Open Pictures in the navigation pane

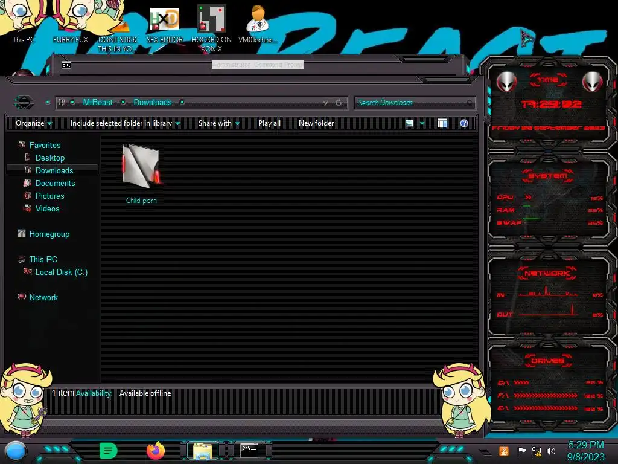[x=49, y=196]
